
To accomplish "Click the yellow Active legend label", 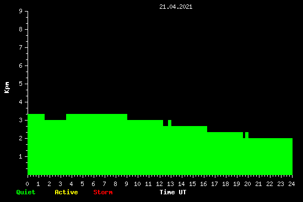I will tap(66, 192).
